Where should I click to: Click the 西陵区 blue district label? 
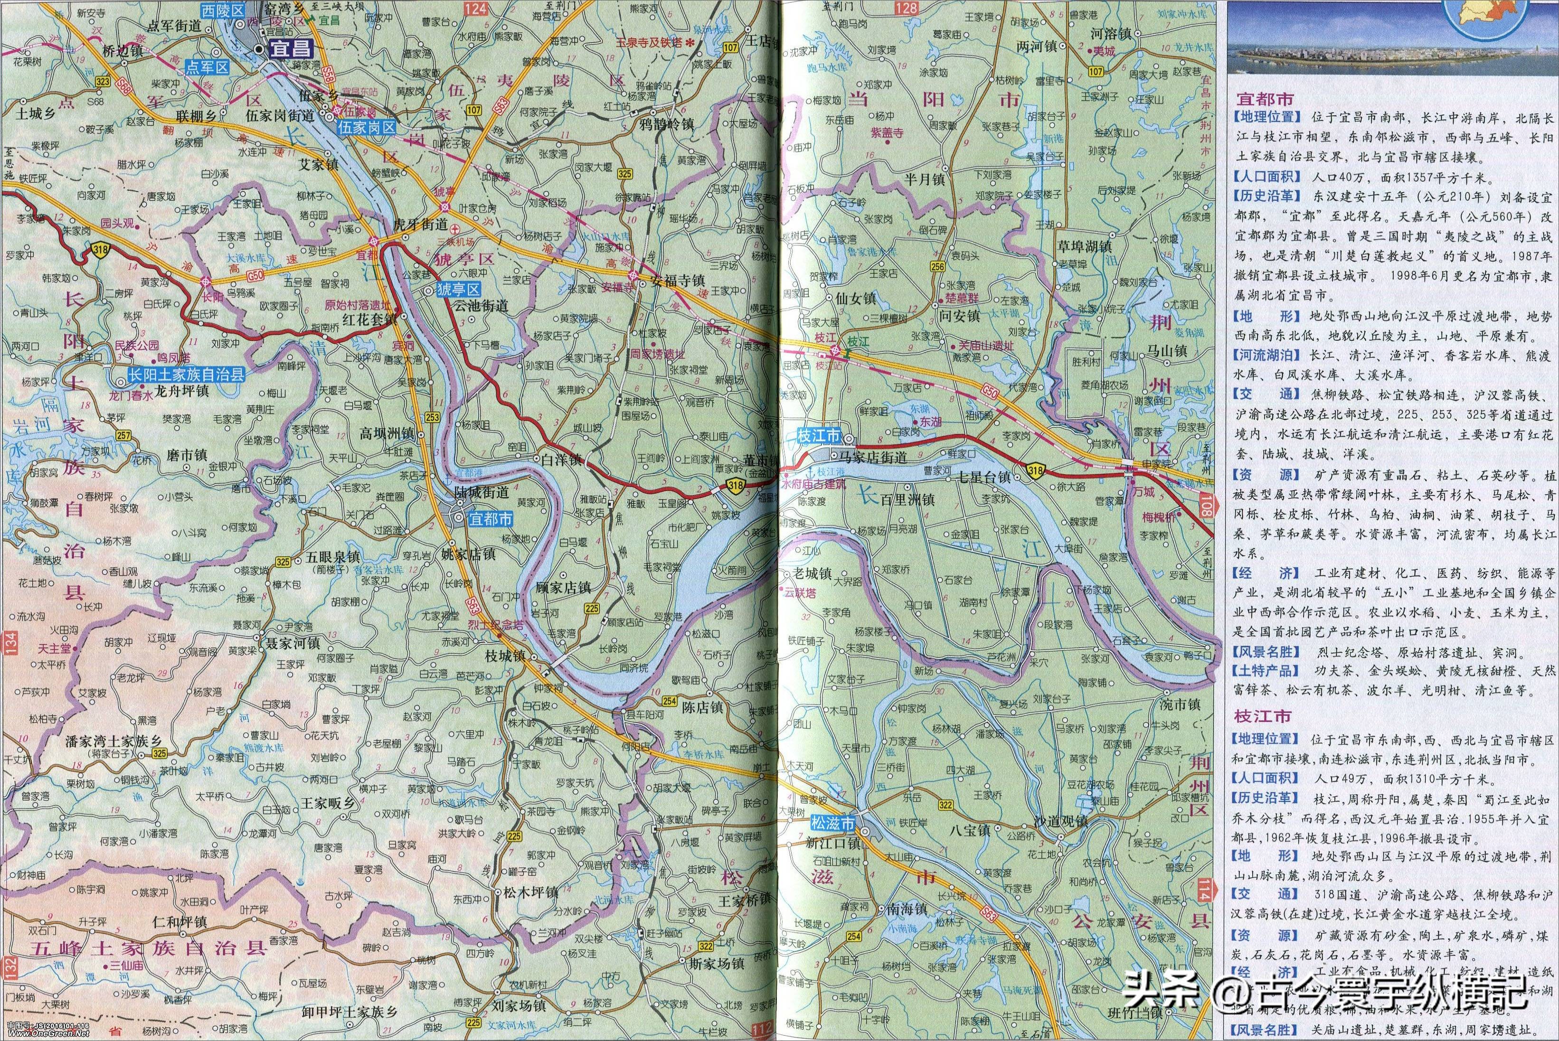point(223,10)
